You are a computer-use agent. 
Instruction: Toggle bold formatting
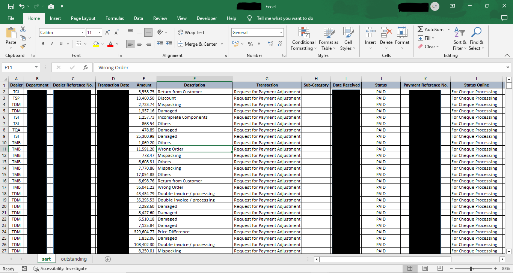43,44
